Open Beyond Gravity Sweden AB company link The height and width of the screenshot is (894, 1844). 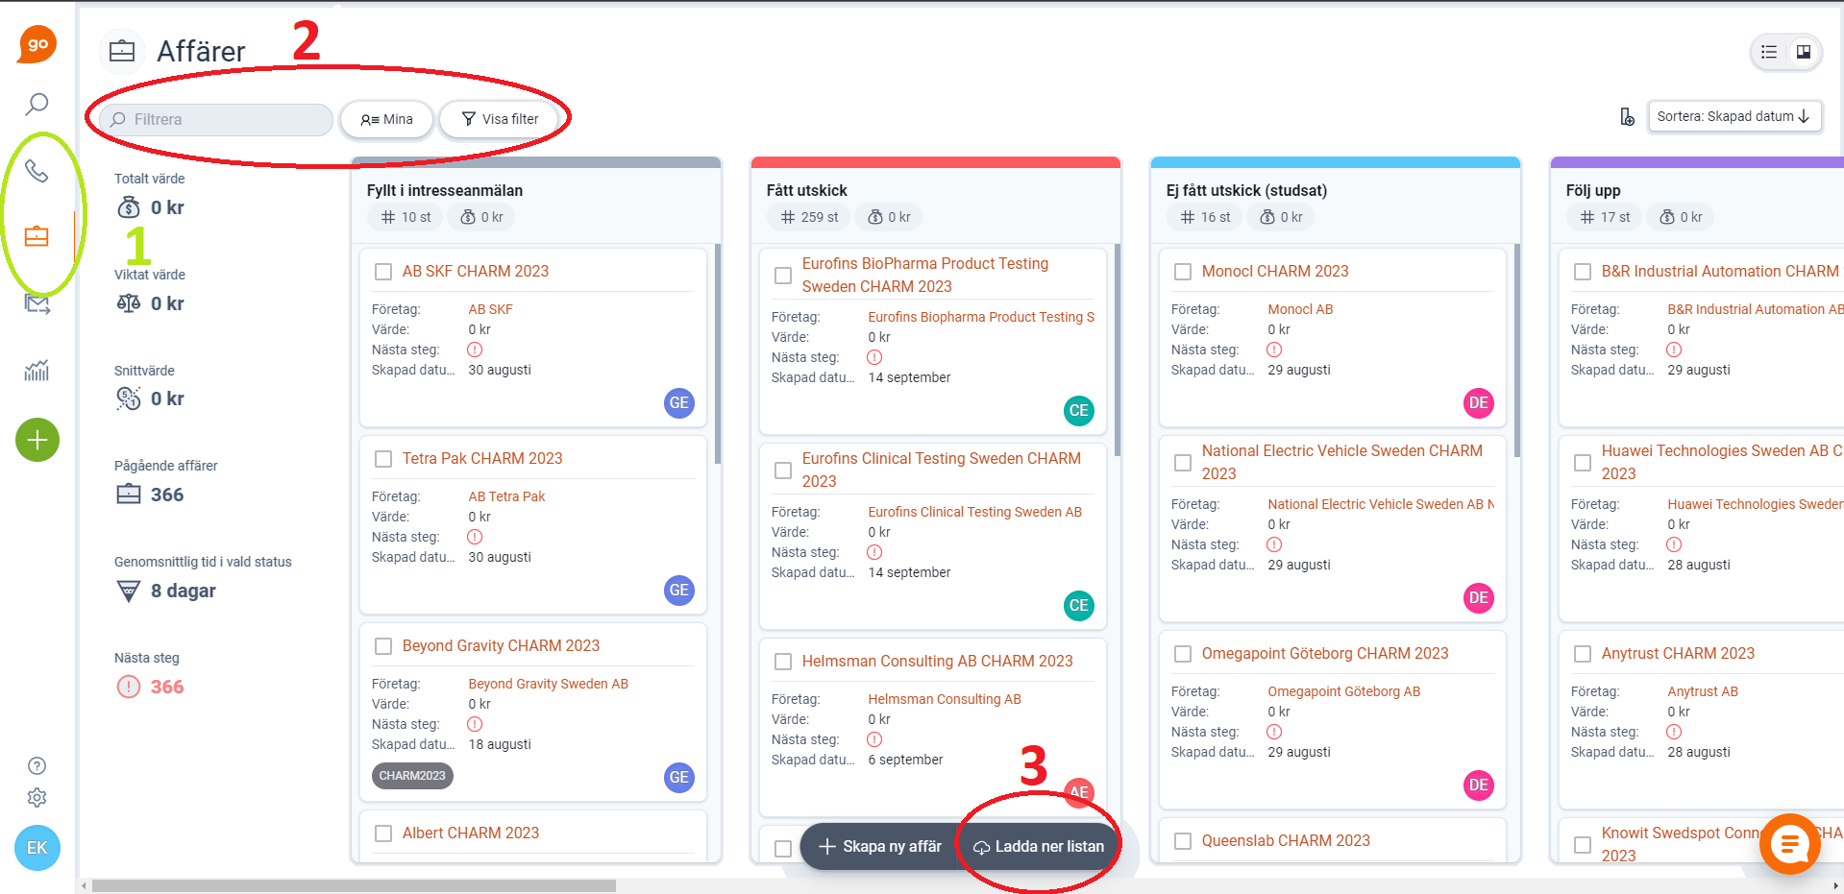(x=548, y=684)
